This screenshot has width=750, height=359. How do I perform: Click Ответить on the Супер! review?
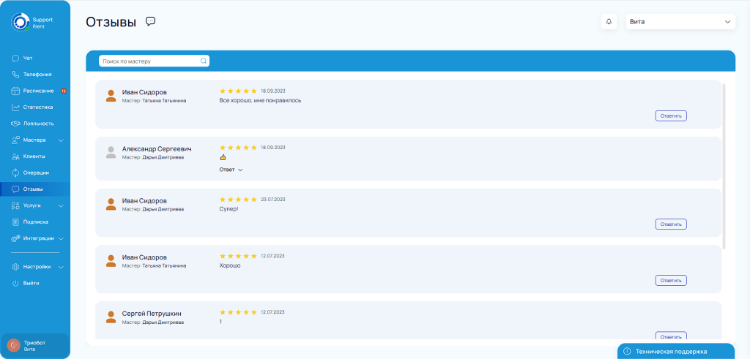(x=670, y=224)
